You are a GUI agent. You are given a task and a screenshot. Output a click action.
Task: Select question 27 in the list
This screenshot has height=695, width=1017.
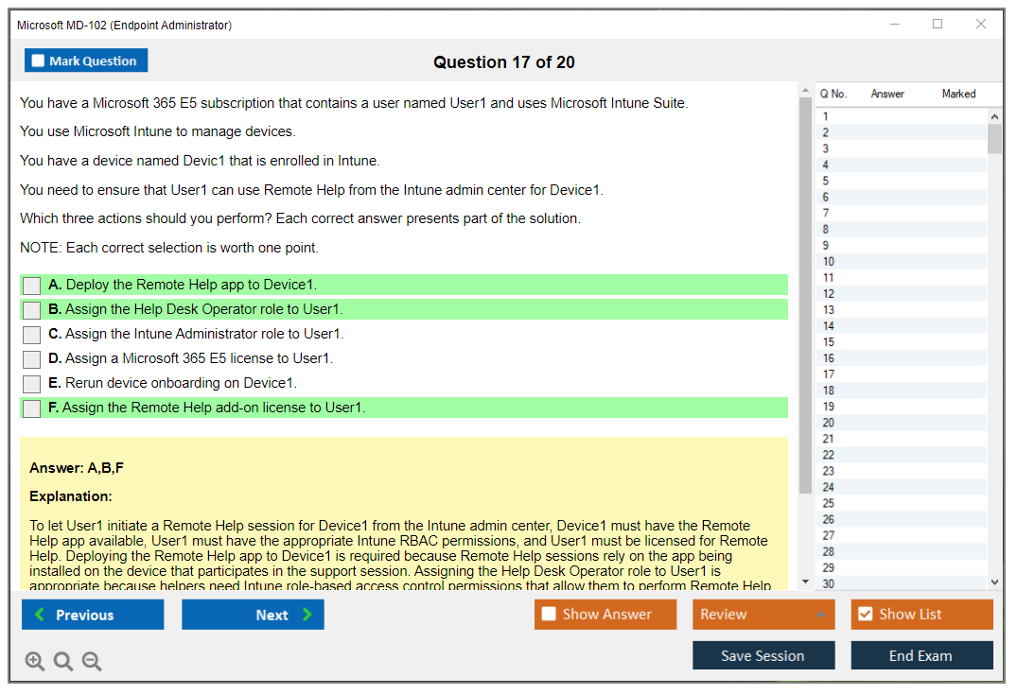(902, 536)
